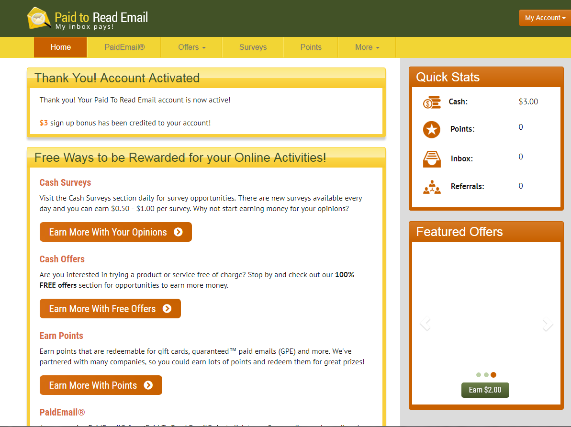
Task: Click the Paid to Read Email envelope logo
Action: pos(39,18)
